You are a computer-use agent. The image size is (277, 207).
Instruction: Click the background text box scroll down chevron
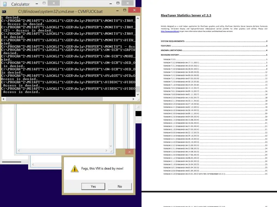111,146
